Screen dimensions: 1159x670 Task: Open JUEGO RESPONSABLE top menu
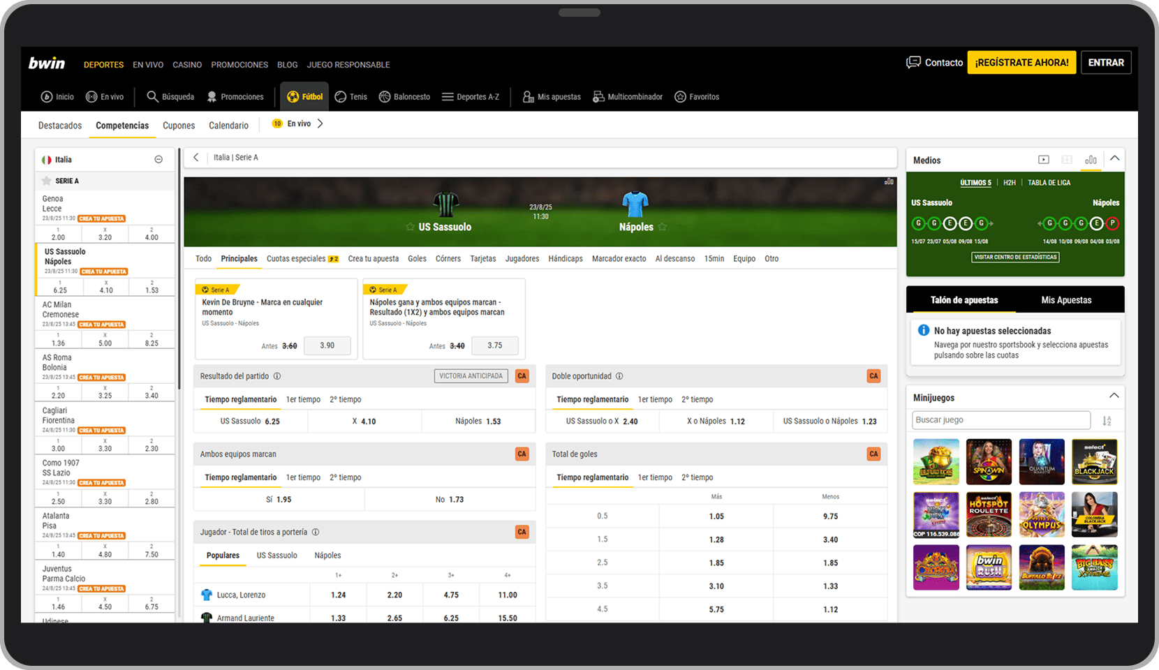click(348, 65)
